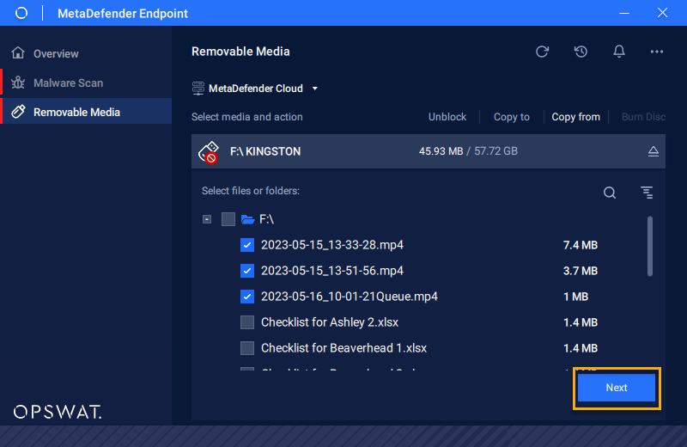Click the F:\ root folder label
Image resolution: width=687 pixels, height=447 pixels.
(266, 219)
